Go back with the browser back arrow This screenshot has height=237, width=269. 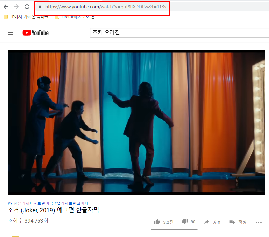(6, 7)
